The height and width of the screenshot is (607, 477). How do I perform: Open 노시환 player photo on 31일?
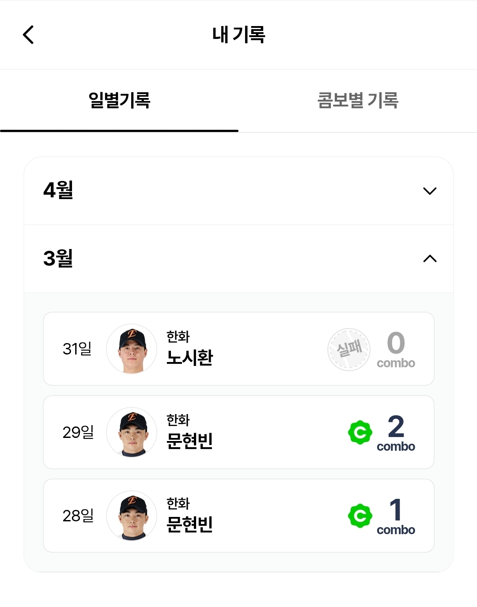click(x=132, y=349)
